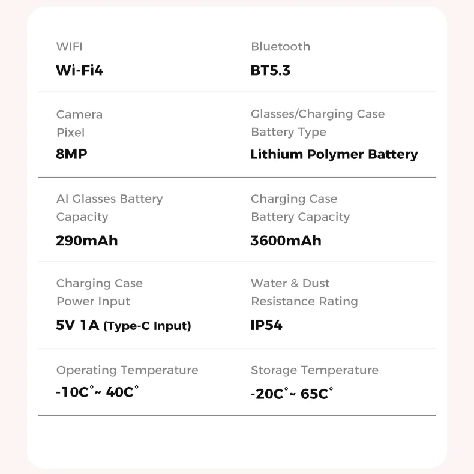Screen dimensions: 474x474
Task: Click the Glasses/Charging Case Battery Type label
Action: tap(317, 123)
